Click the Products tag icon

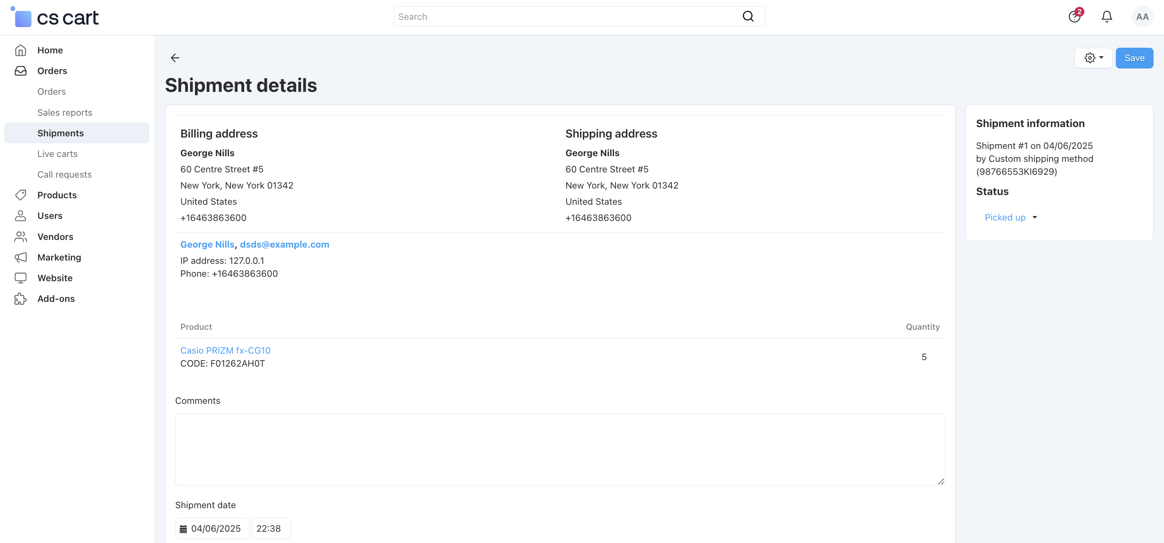[x=20, y=195]
